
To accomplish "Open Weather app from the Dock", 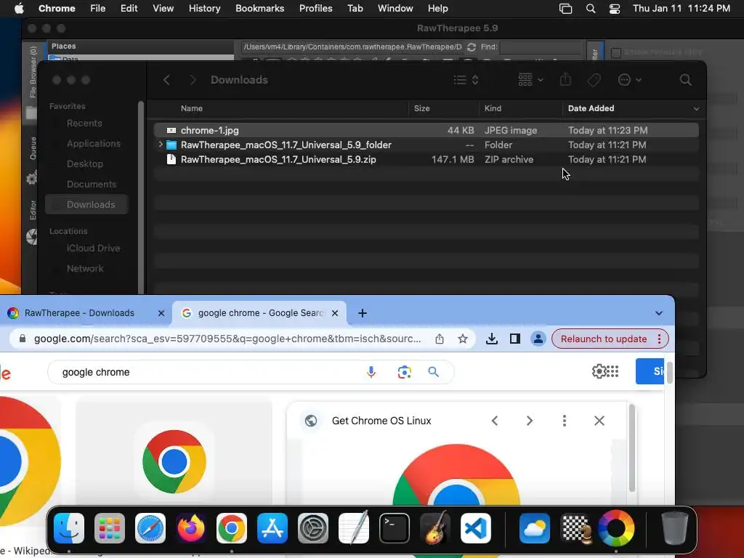I will 535,528.
